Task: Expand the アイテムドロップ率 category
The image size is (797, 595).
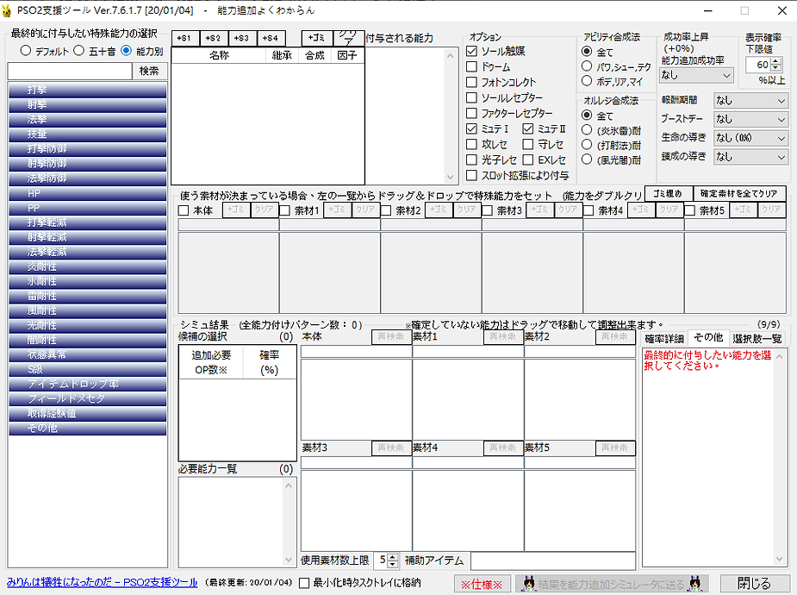Action: [87, 385]
